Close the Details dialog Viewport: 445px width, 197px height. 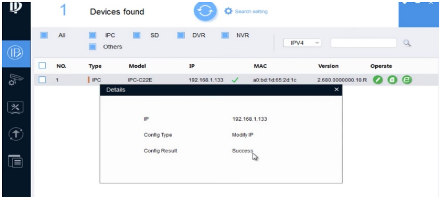pos(336,89)
